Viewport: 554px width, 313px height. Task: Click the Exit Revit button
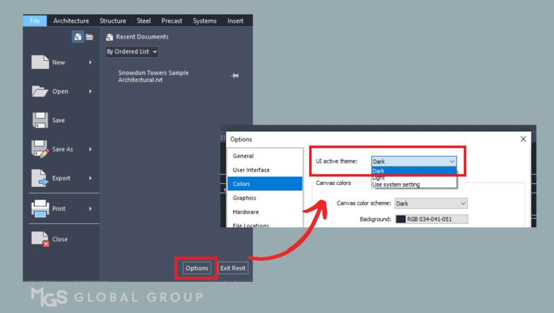(x=233, y=268)
